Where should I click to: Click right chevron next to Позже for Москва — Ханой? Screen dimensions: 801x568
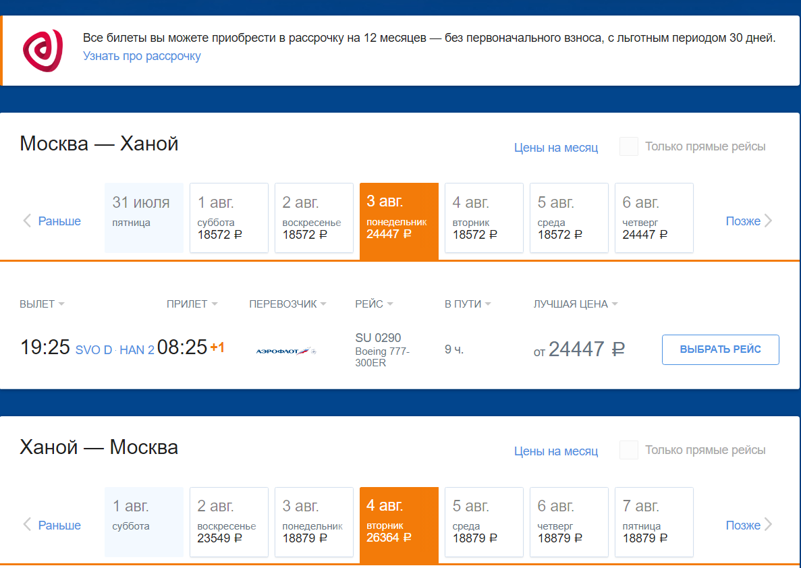click(768, 221)
